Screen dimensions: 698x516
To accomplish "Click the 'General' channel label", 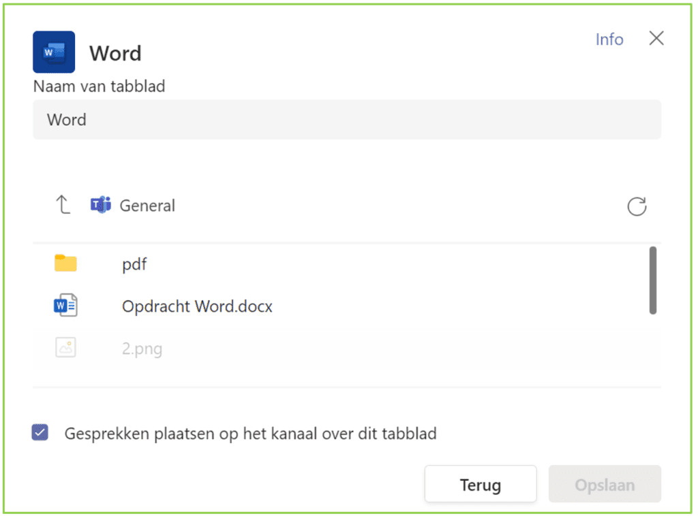I will coord(147,206).
